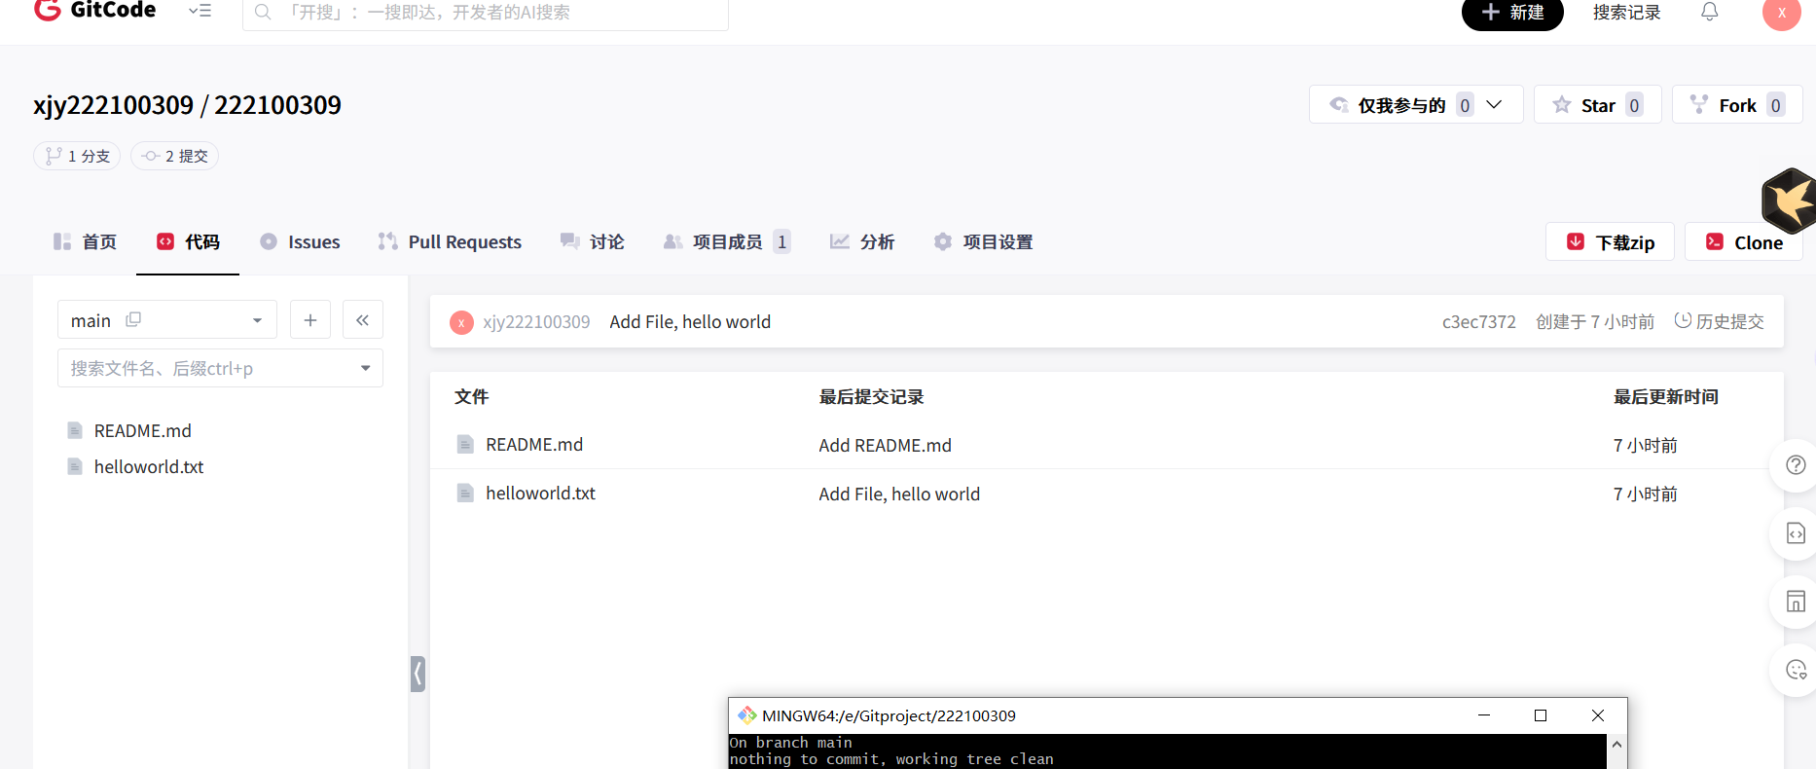Click the Clone button
Viewport: 1816px width, 769px height.
[x=1744, y=242]
